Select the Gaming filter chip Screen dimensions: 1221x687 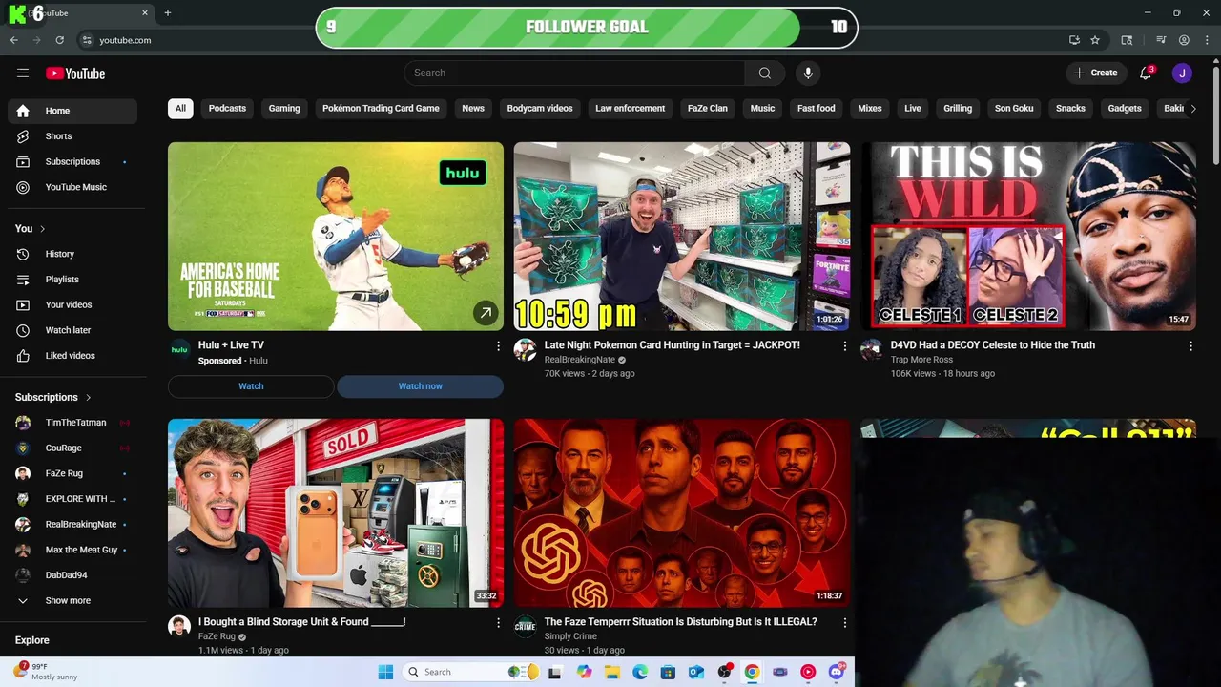tap(284, 109)
